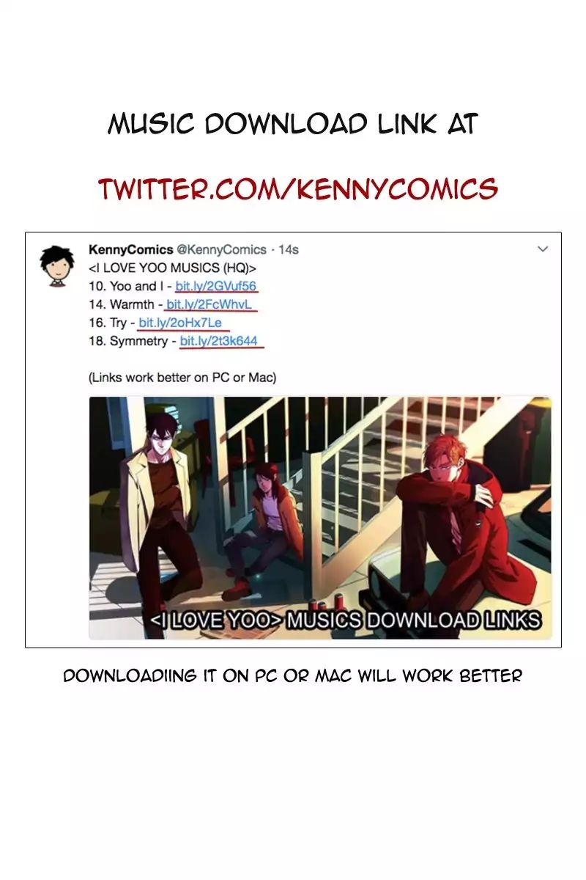
Task: Click the 'Music Download Link At' heading
Action: click(293, 124)
